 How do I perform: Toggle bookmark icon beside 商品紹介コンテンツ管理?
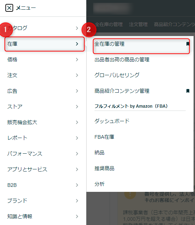(x=188, y=91)
